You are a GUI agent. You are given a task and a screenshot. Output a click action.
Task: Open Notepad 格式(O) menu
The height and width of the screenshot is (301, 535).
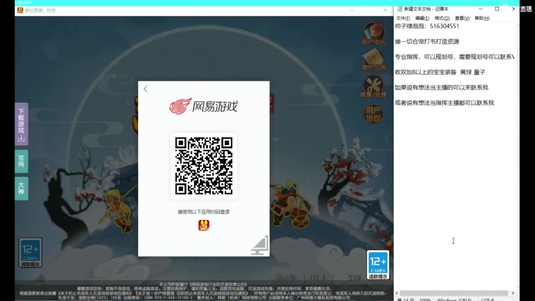tap(442, 18)
